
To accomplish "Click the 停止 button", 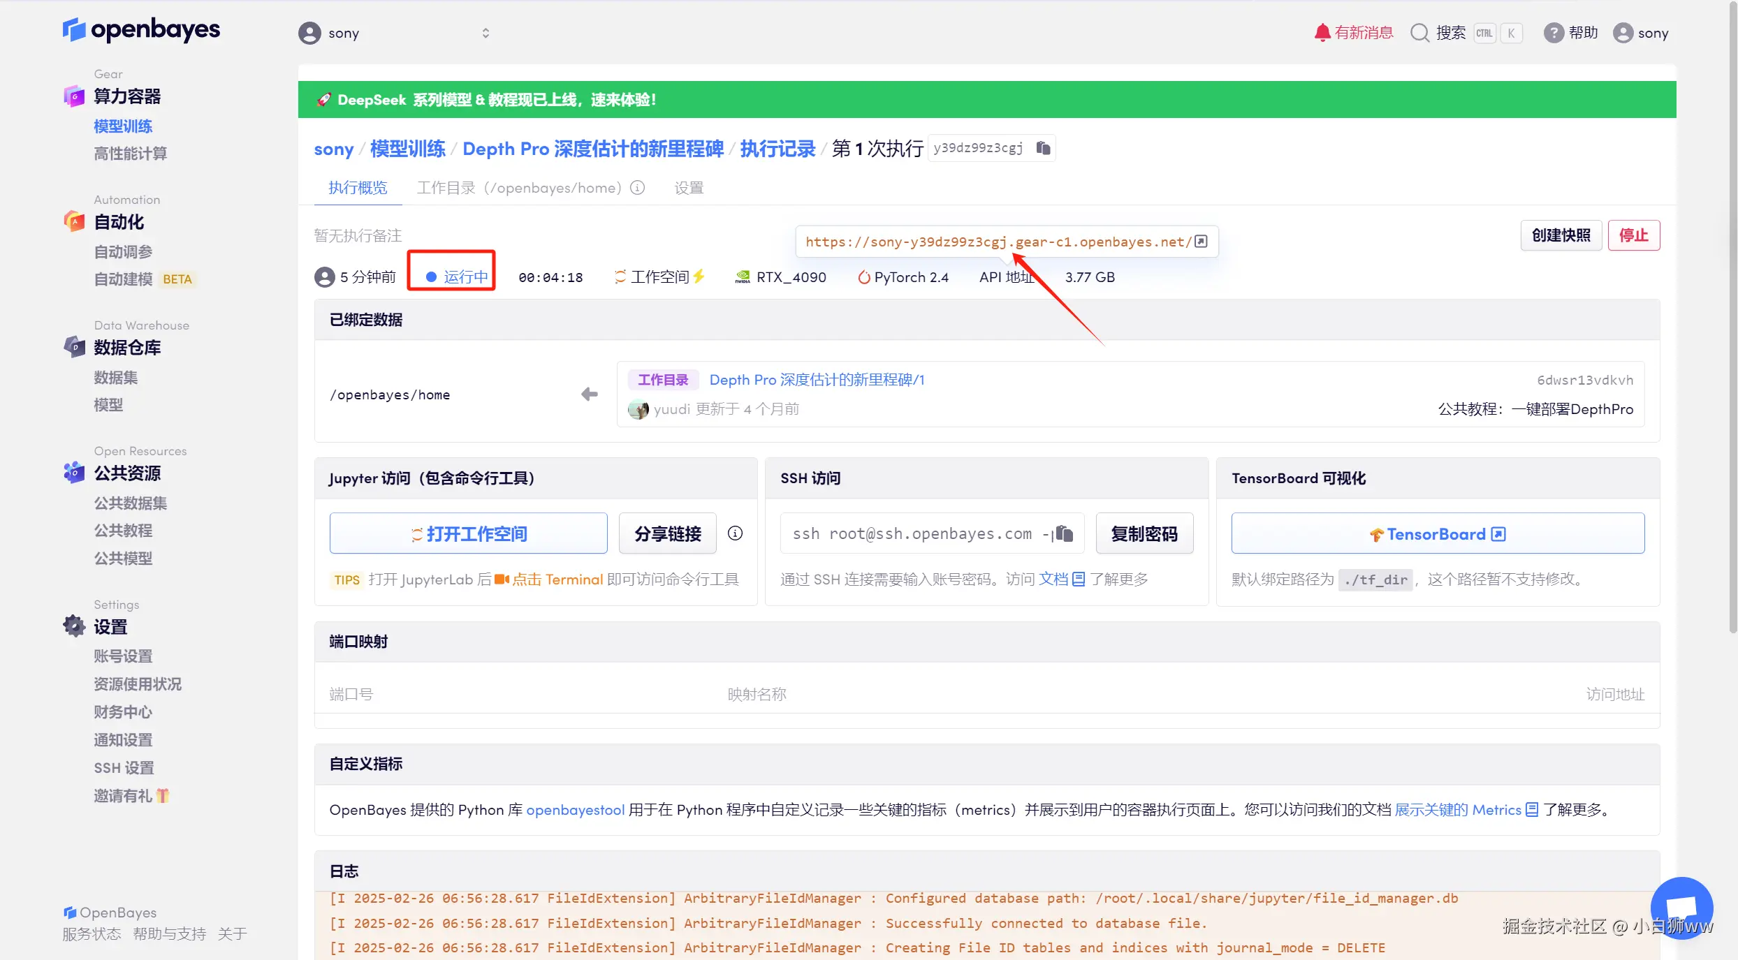I will (1633, 235).
